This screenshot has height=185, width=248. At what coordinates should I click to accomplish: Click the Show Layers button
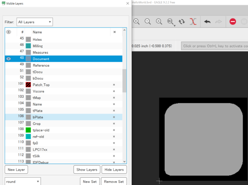(x=87, y=169)
